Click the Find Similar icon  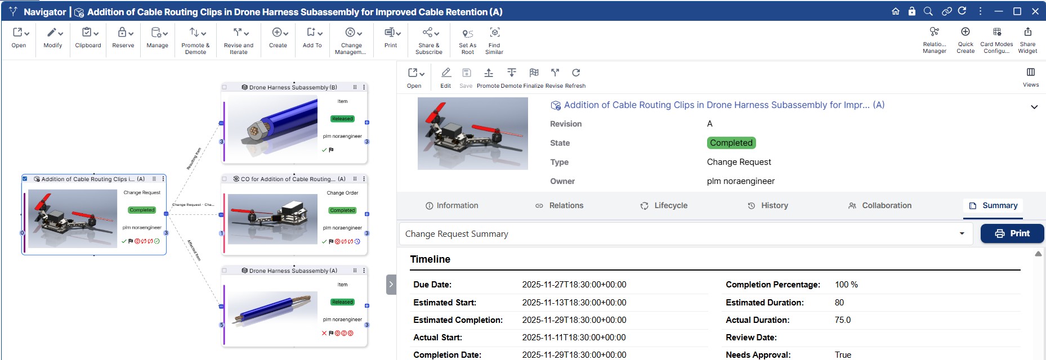click(494, 33)
